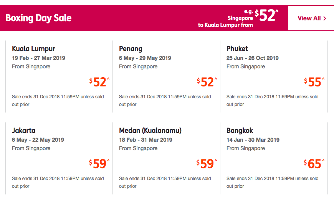The height and width of the screenshot is (202, 334).
Task: Click Medan's $59 fare price
Action: tap(207, 164)
